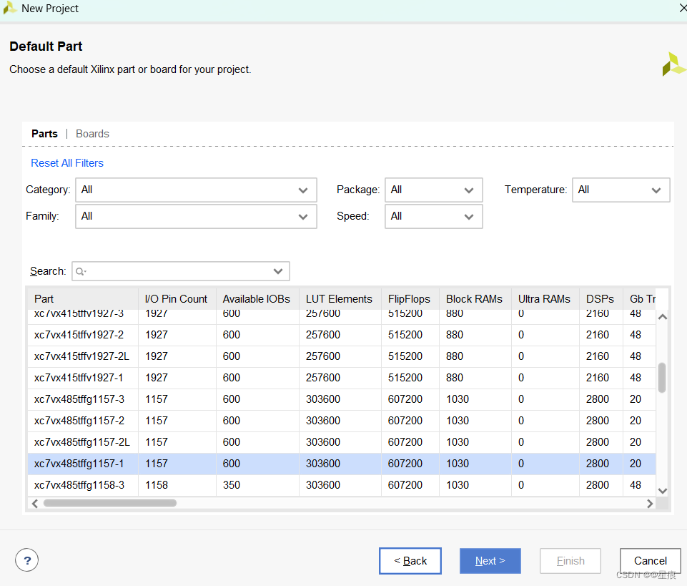The image size is (687, 586).
Task: Open the Temperature dropdown
Action: click(621, 190)
